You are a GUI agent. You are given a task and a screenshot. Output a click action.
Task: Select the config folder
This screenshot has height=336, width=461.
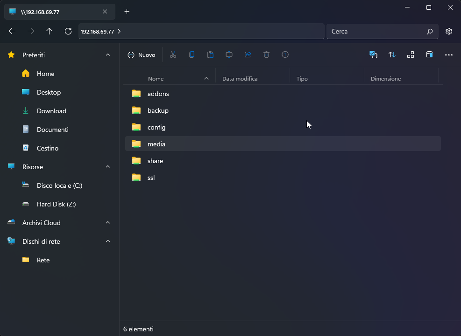point(283,127)
